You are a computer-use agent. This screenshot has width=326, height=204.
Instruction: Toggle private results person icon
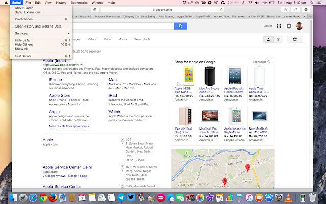click(x=268, y=39)
